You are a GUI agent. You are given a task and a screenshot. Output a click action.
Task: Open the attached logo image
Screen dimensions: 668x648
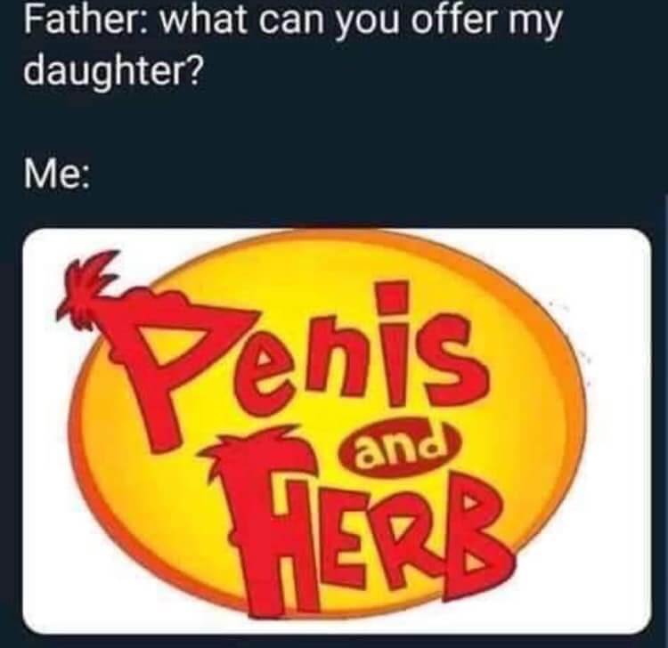(x=337, y=431)
